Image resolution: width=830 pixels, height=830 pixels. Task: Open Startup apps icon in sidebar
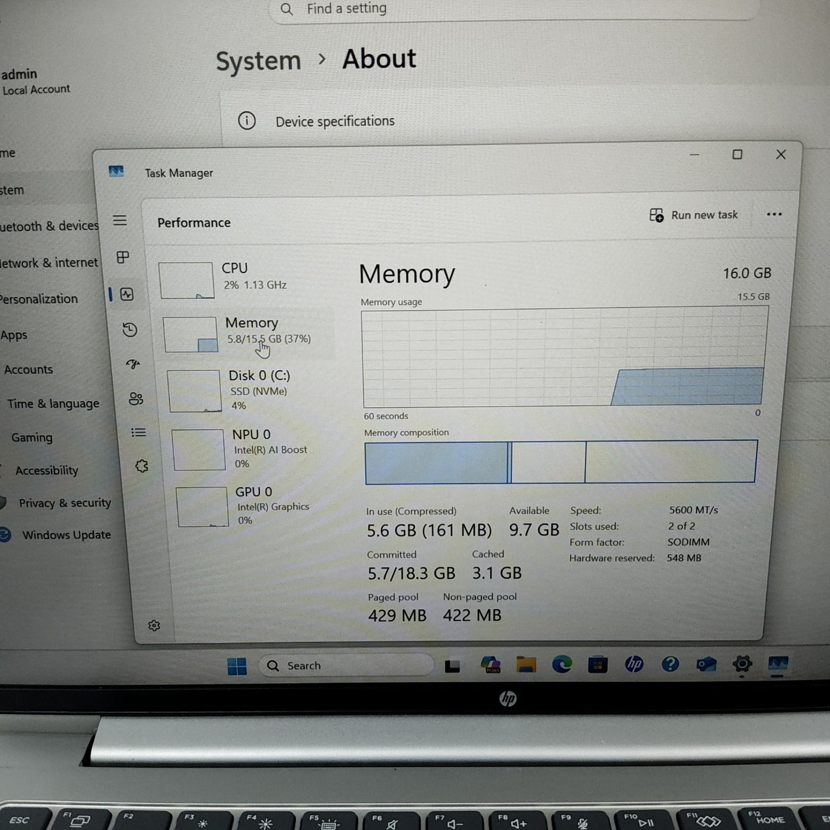(133, 364)
